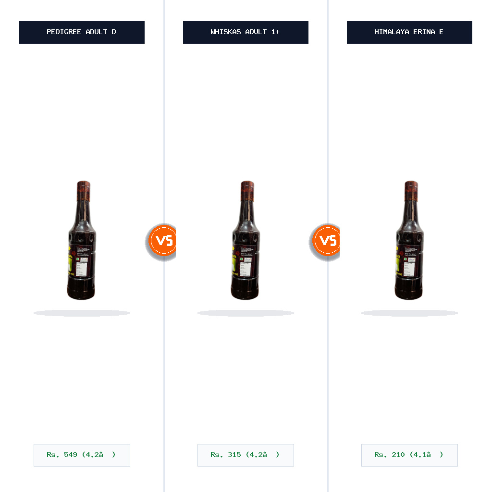The image size is (492, 492).
Task: Click the brown cap of the third bottle
Action: (x=411, y=191)
